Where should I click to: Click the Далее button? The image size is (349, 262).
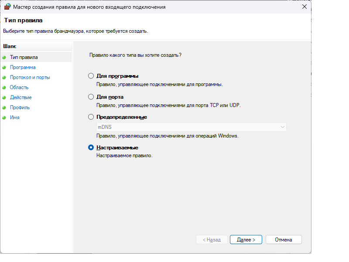[x=246, y=240]
